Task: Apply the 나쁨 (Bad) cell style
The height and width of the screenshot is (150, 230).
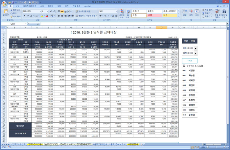Action: 154,15
